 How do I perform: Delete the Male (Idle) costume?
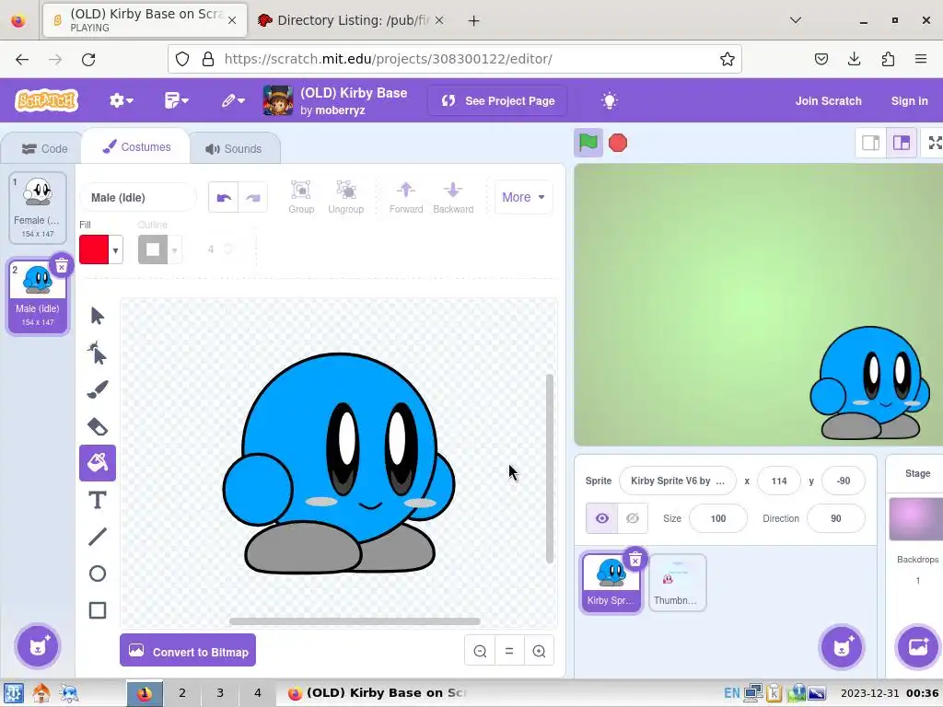coord(62,266)
